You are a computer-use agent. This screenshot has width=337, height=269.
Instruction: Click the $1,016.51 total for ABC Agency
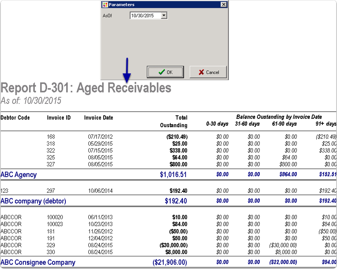click(173, 174)
